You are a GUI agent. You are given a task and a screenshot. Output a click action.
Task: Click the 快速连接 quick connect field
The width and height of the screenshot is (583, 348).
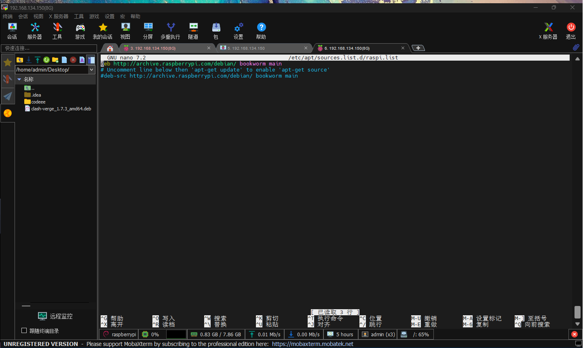click(x=49, y=48)
